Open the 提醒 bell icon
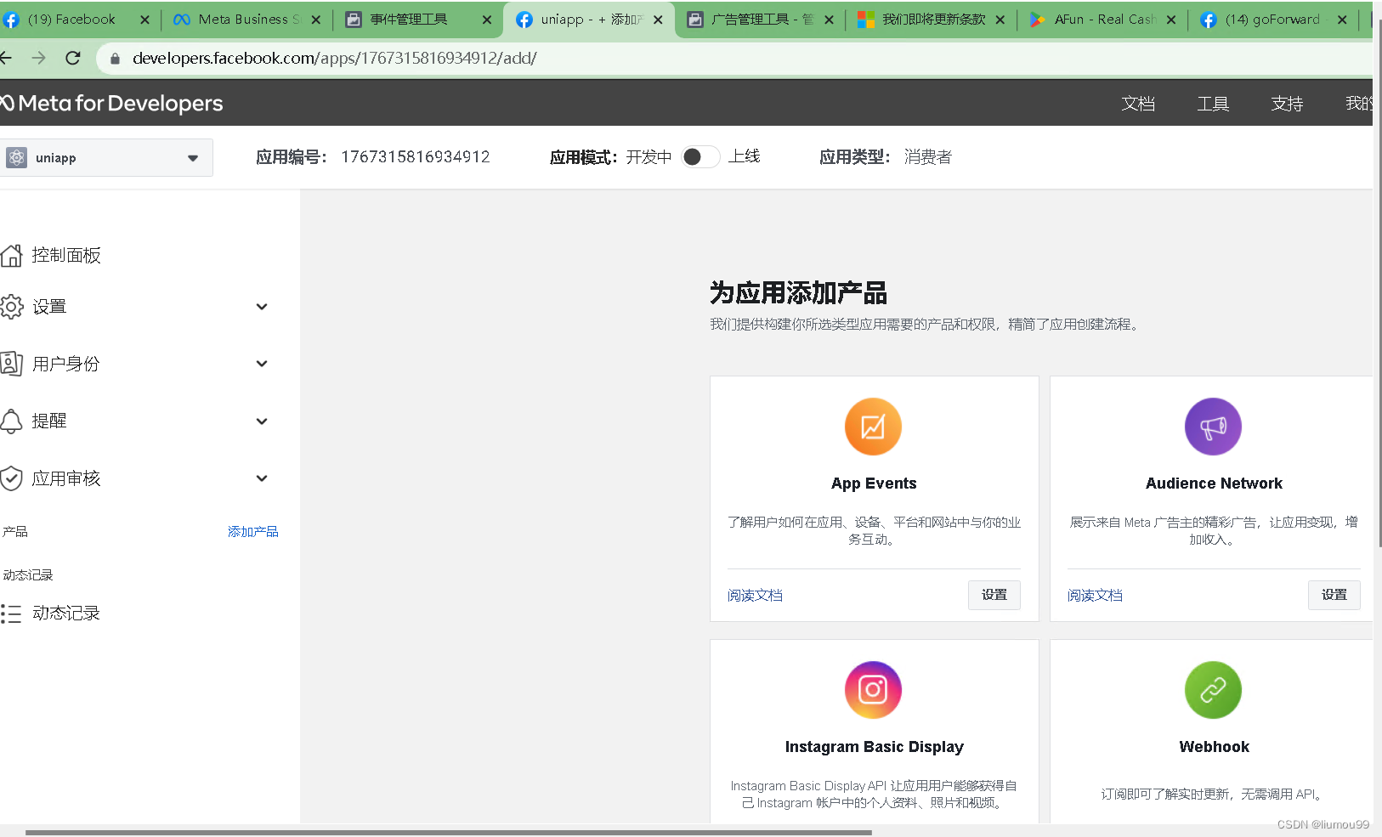 (x=12, y=420)
